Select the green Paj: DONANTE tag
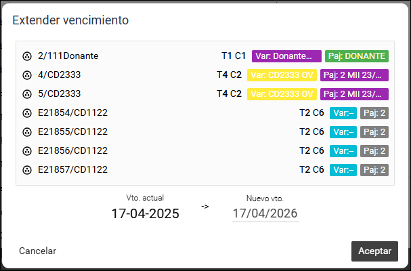Screen dimensions: 411x271 tap(357, 56)
